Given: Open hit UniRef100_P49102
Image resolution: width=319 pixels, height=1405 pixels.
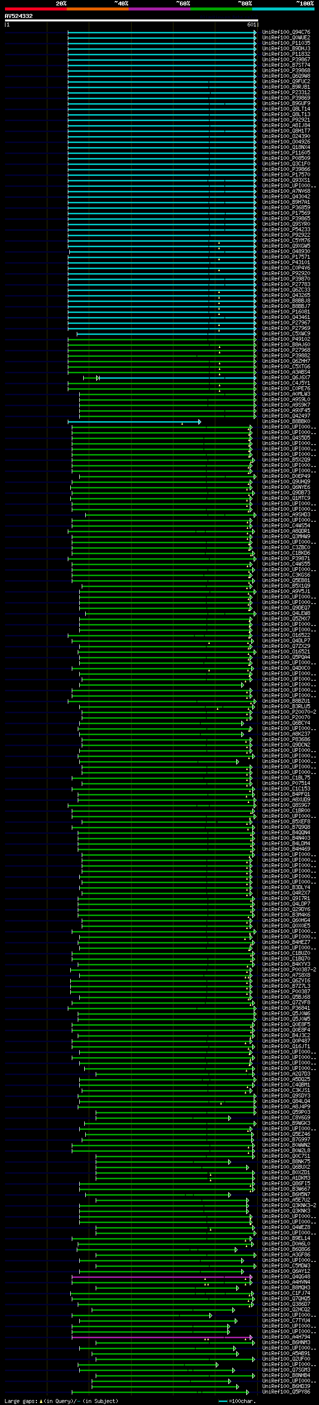Looking at the screenshot, I should point(286,339).
